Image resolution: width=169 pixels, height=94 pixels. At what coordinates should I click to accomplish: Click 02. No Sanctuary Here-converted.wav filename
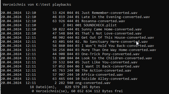[x=112, y=42]
